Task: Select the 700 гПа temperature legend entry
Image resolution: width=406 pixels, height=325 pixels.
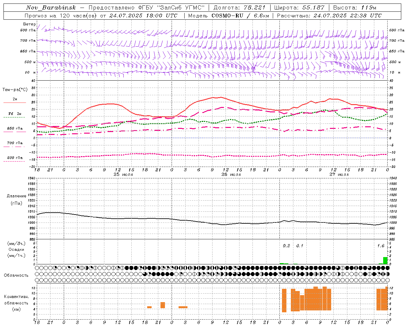Action: pyautogui.click(x=15, y=144)
